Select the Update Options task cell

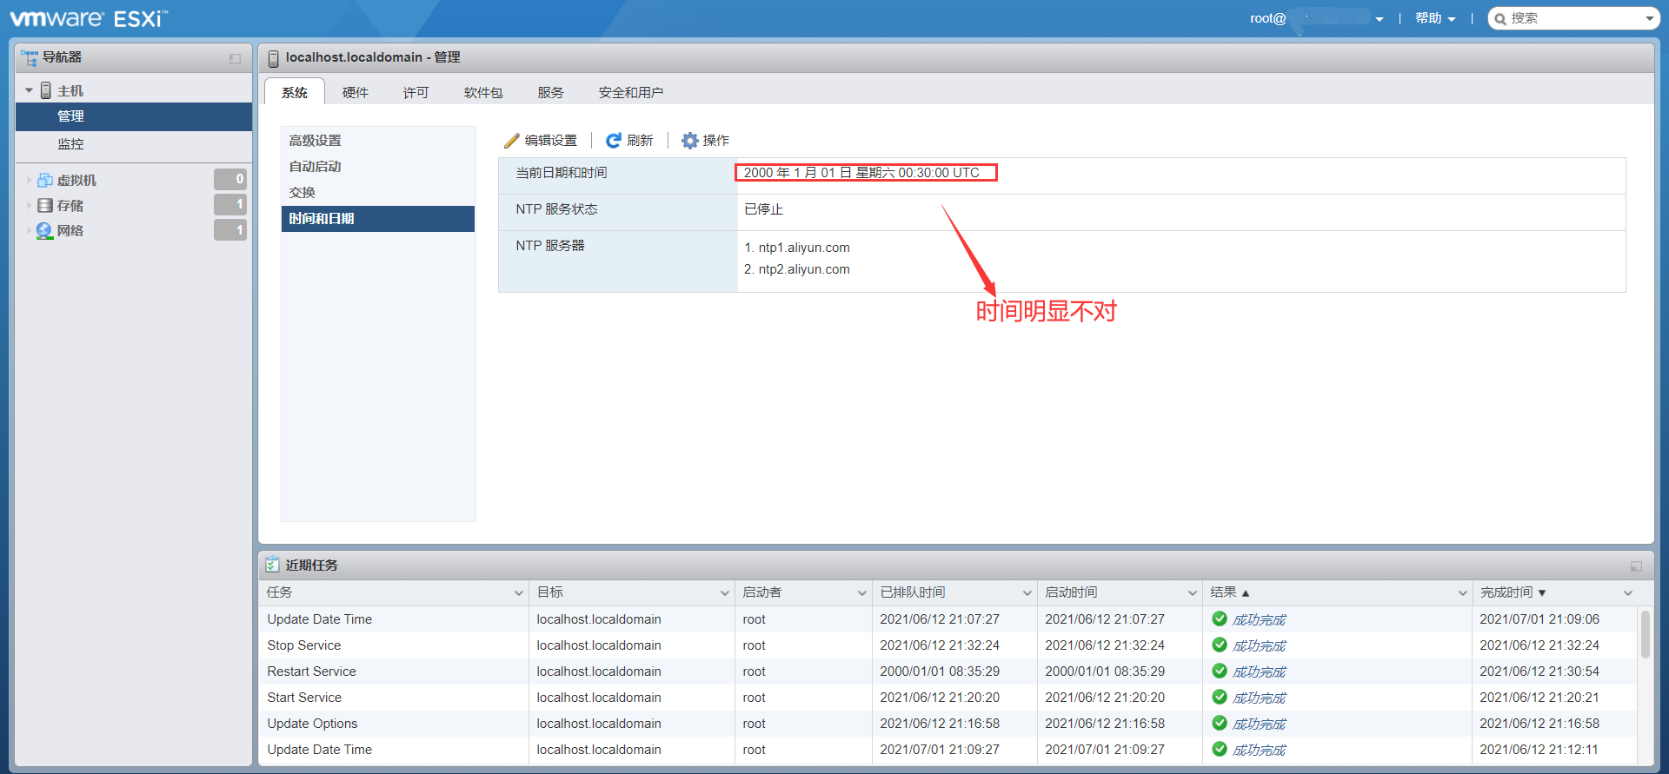tap(394, 724)
